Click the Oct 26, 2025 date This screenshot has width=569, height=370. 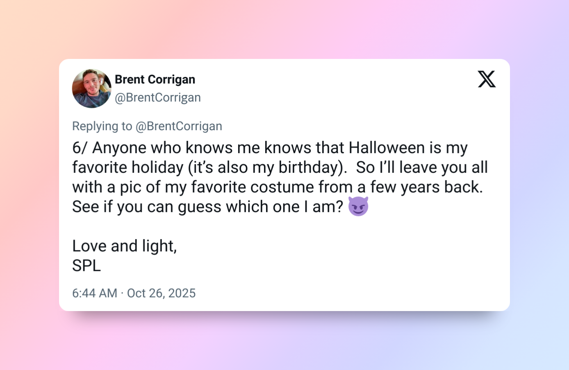(161, 293)
